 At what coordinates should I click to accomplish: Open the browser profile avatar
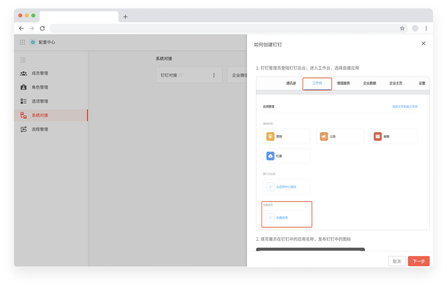point(415,28)
